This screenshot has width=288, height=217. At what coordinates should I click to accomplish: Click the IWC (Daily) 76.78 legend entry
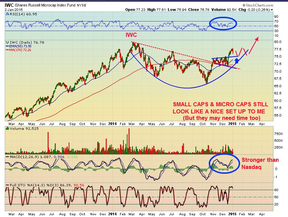[27, 42]
